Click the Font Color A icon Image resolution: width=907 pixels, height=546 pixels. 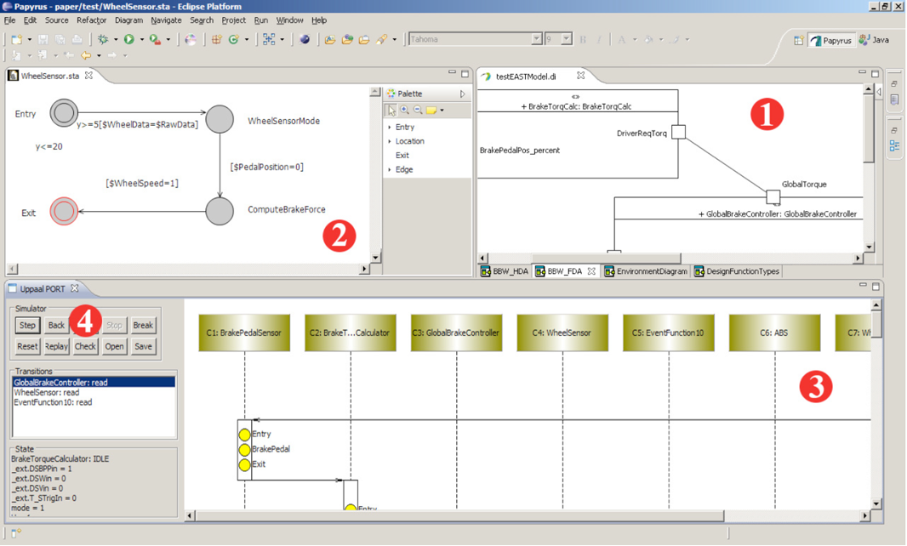(621, 39)
